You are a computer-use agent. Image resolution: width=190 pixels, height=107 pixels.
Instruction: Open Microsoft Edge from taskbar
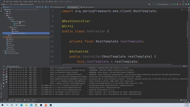(x=22, y=105)
